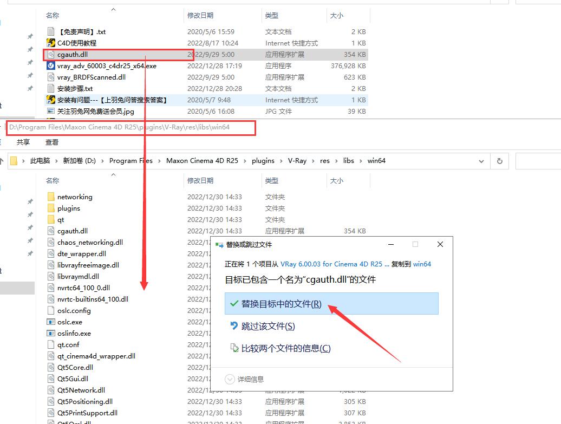The height and width of the screenshot is (424, 561).
Task: Select the Qt5PrintSupport.dll file name
Action: coord(87,413)
